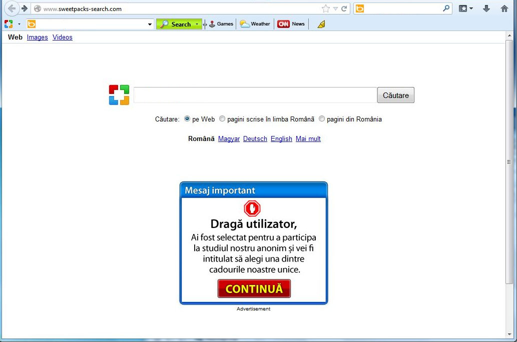517x342 pixels.
Task: Open CNN News from the toolbar
Action: [x=291, y=23]
